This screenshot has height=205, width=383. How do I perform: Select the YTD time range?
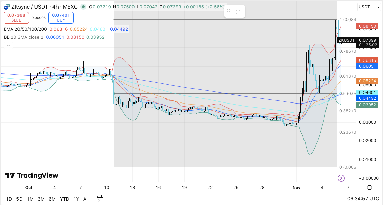64,199
